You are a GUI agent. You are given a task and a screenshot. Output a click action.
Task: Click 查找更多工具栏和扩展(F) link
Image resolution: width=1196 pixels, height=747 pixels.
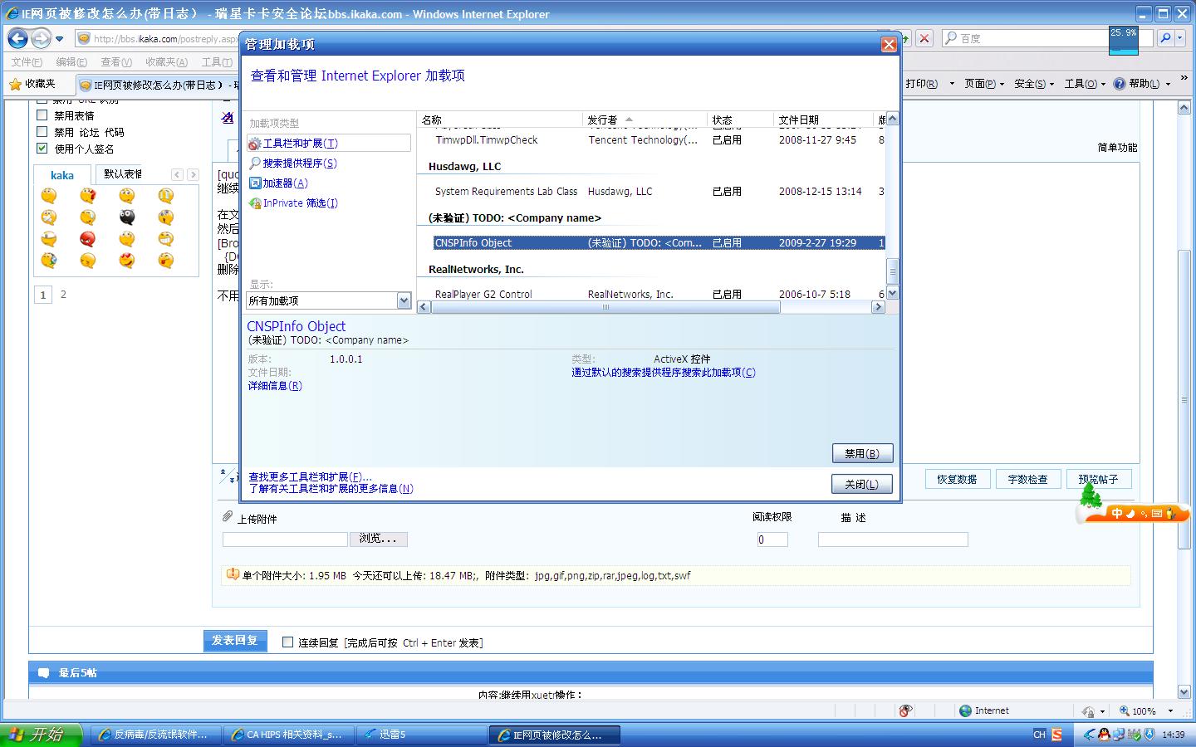(310, 477)
